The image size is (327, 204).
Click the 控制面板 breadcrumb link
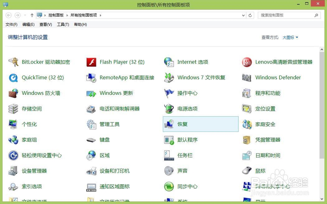click(56, 15)
